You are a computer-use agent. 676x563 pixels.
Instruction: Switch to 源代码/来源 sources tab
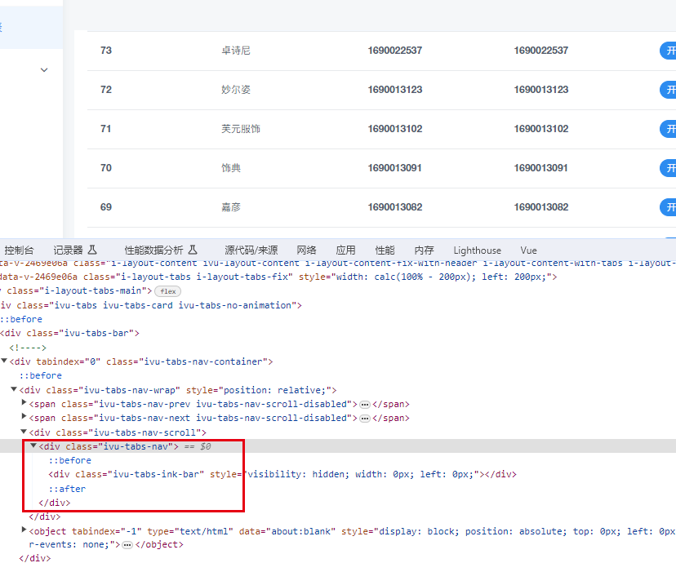coord(251,250)
